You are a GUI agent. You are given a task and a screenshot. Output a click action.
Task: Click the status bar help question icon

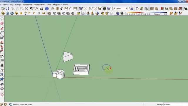point(11,104)
